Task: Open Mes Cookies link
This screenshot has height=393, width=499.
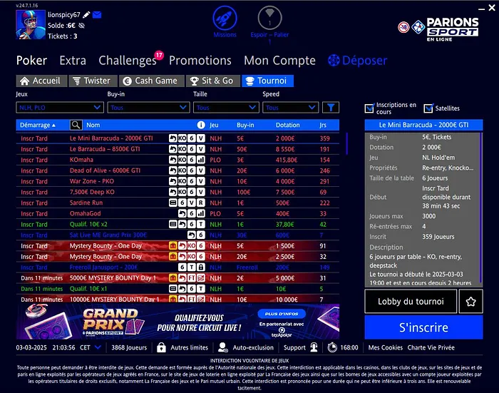Action: click(x=385, y=347)
